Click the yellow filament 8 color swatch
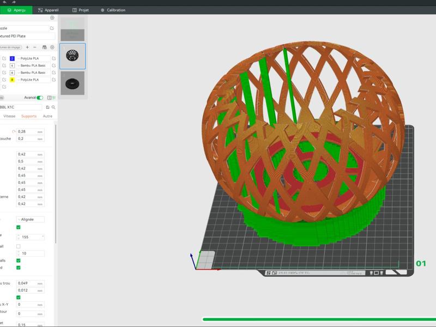Viewport: 436px width, 327px height. click(12, 80)
